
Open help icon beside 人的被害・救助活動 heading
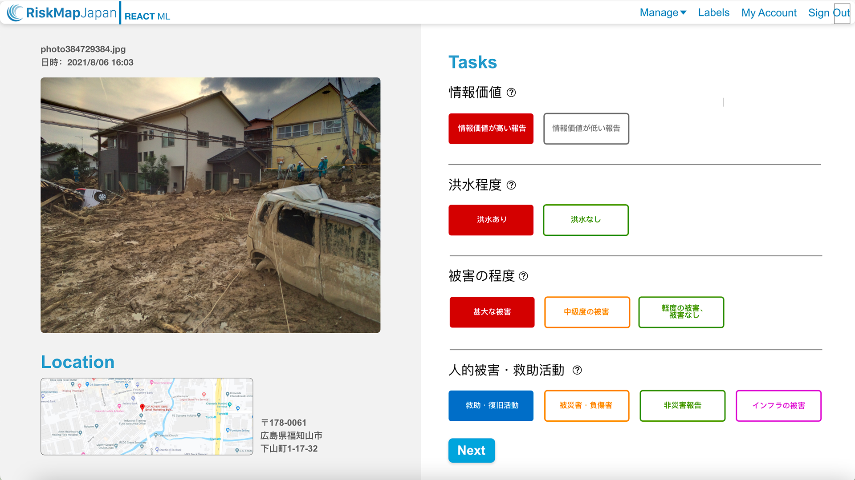[x=577, y=370]
